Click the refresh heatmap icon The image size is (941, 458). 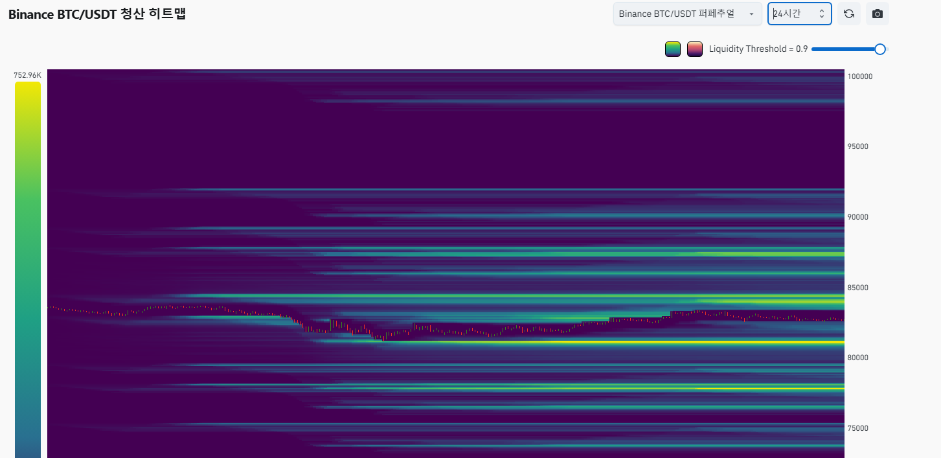[849, 14]
